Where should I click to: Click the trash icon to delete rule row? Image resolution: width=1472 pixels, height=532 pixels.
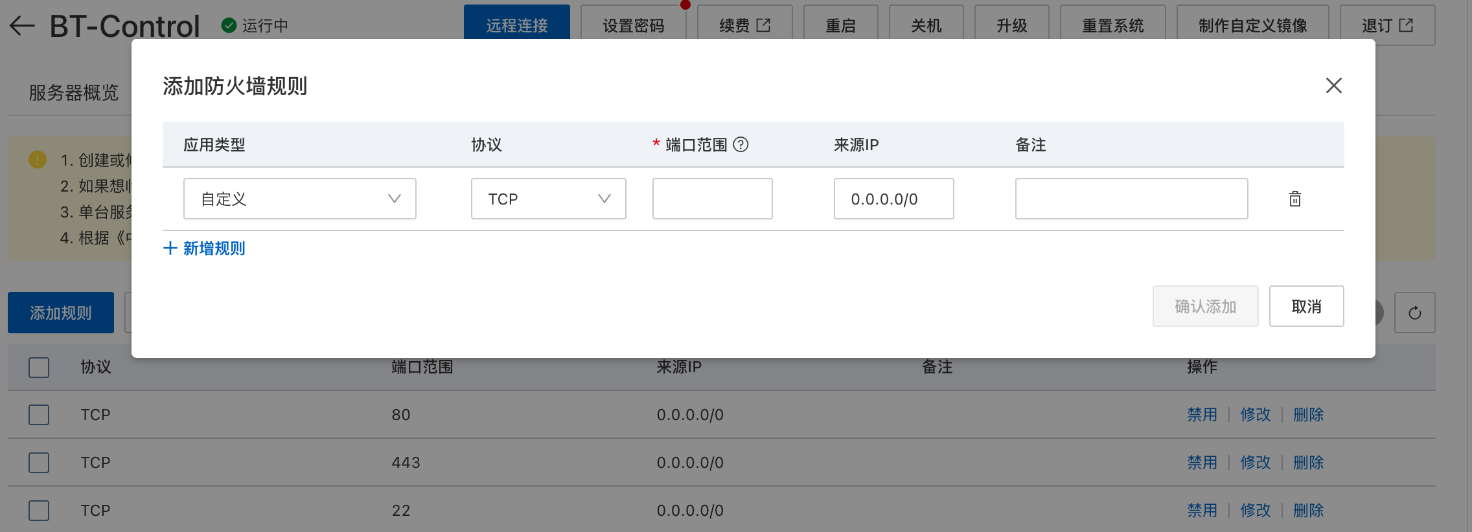click(x=1294, y=199)
